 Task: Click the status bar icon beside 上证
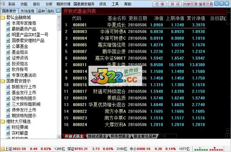point(2,149)
